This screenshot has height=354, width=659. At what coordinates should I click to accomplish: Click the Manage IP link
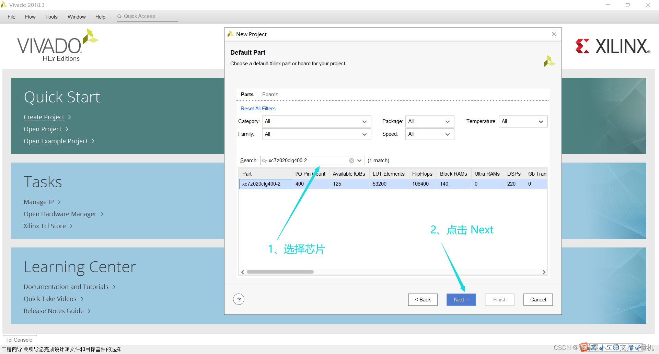(x=39, y=202)
